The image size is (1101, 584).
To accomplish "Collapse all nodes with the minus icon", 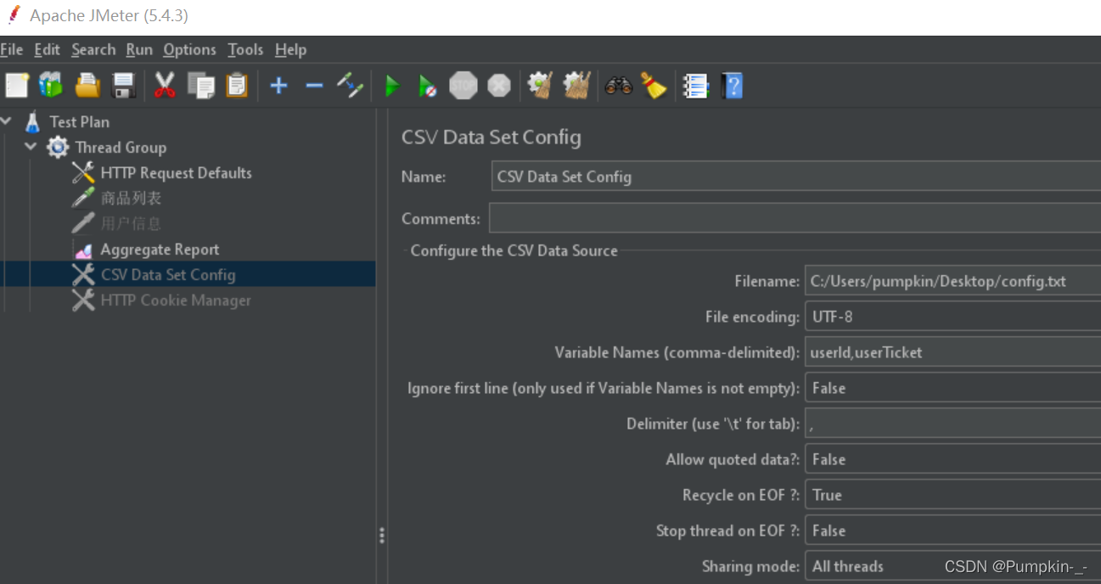I will point(314,85).
